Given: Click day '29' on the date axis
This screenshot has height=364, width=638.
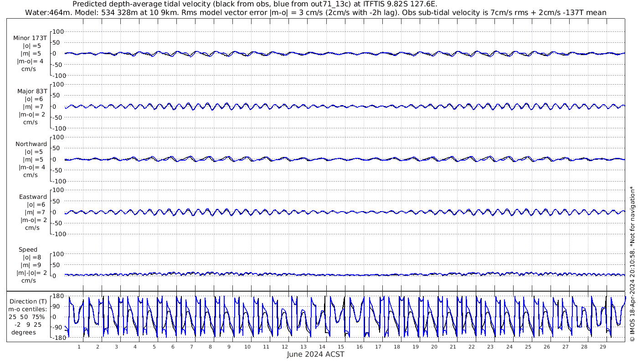Looking at the screenshot, I should tap(602, 346).
